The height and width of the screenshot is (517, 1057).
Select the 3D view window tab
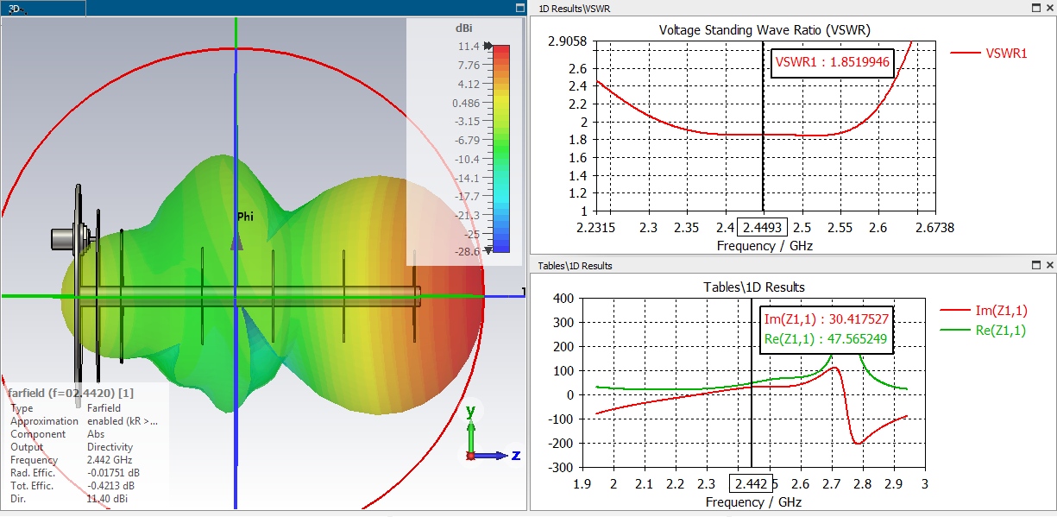pos(43,9)
